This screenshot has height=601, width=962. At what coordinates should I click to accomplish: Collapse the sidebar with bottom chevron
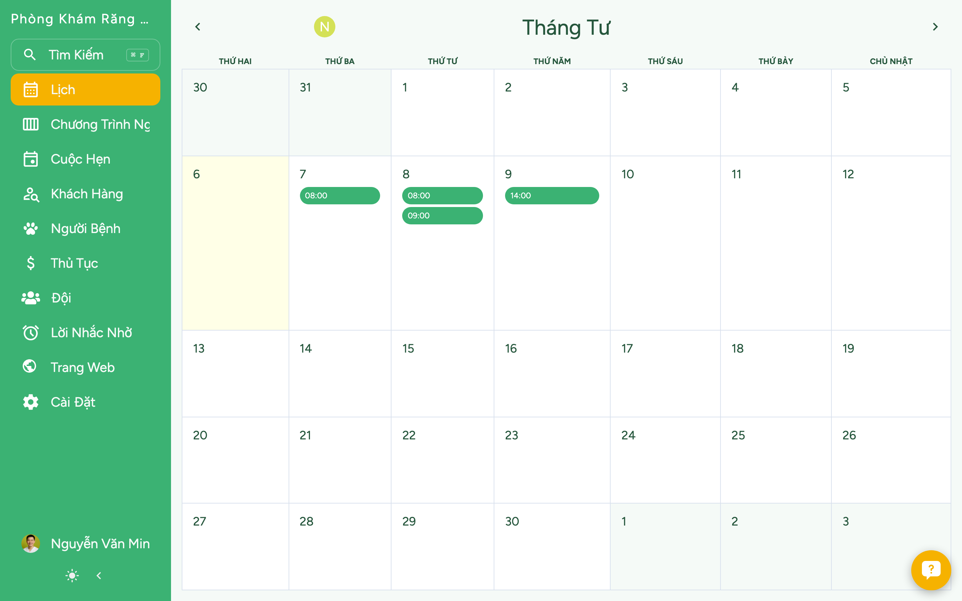[x=99, y=575]
